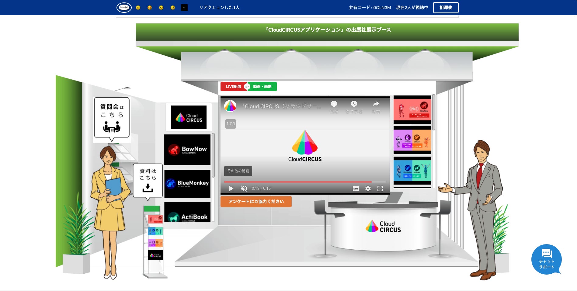Click the black reactor avatar square
Viewport: 577px width, 291px height.
[x=184, y=8]
